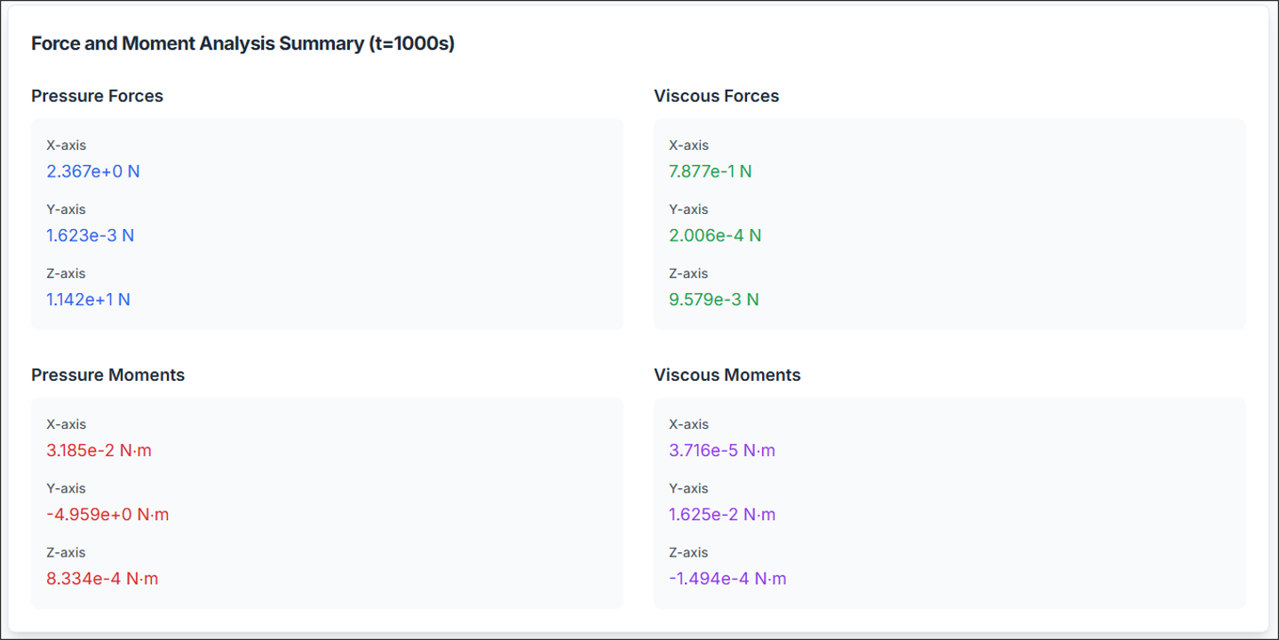The height and width of the screenshot is (640, 1279).
Task: Select the Pressure Forces heading
Action: click(97, 96)
